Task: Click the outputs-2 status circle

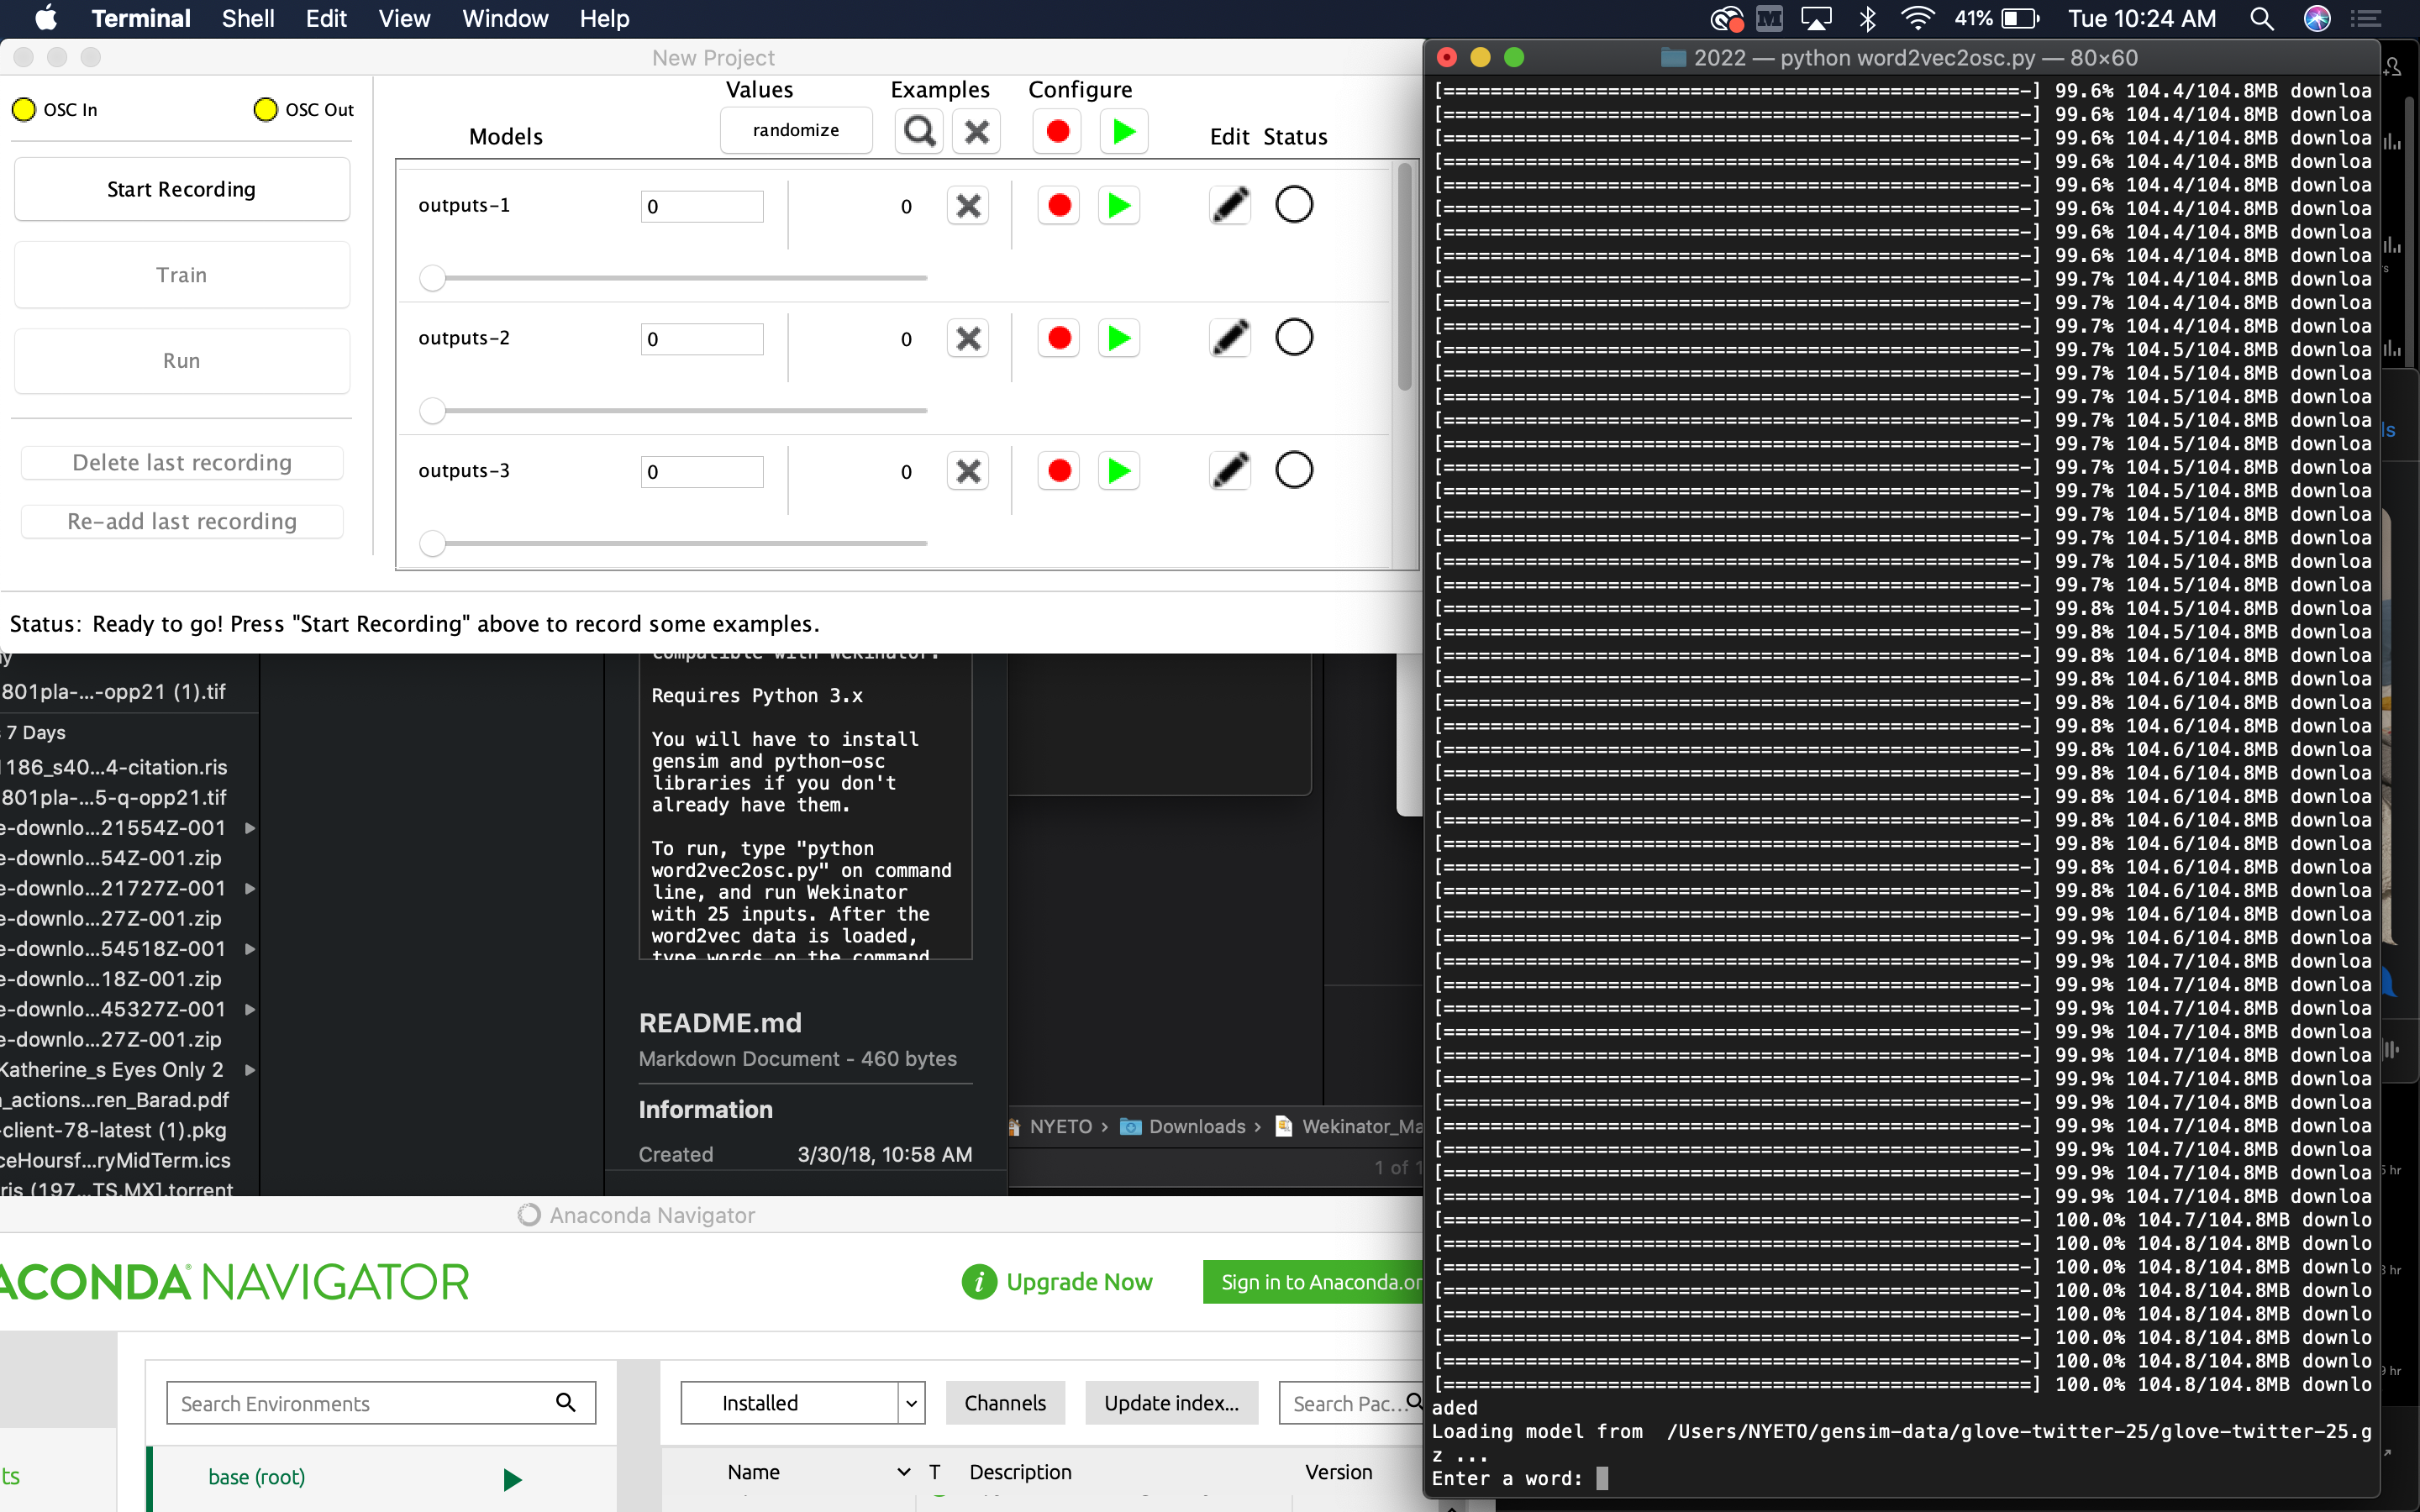Action: [x=1294, y=337]
